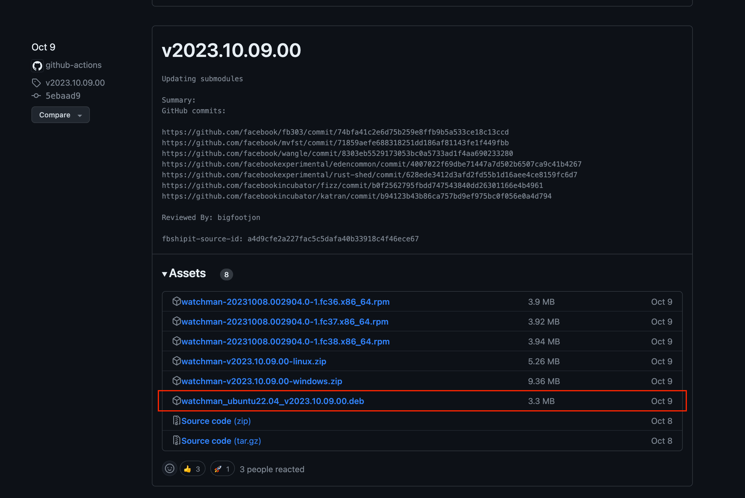745x498 pixels.
Task: Click the fb303 commit URL text
Action: click(x=335, y=132)
